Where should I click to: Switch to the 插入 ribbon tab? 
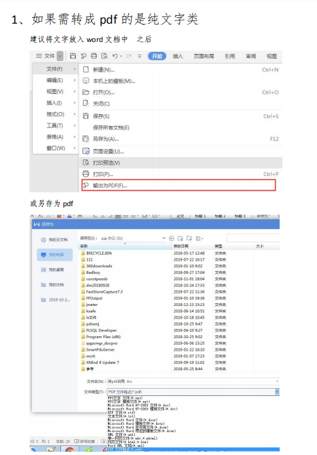point(177,56)
